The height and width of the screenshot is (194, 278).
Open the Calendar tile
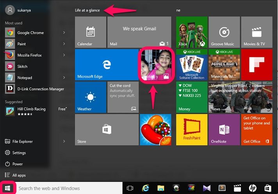[91, 32]
